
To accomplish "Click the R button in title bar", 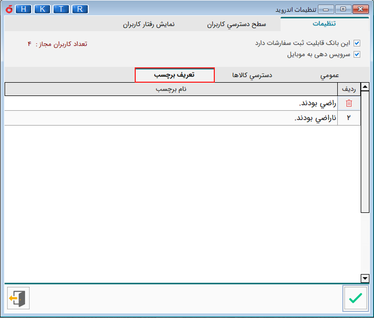I will [x=80, y=9].
